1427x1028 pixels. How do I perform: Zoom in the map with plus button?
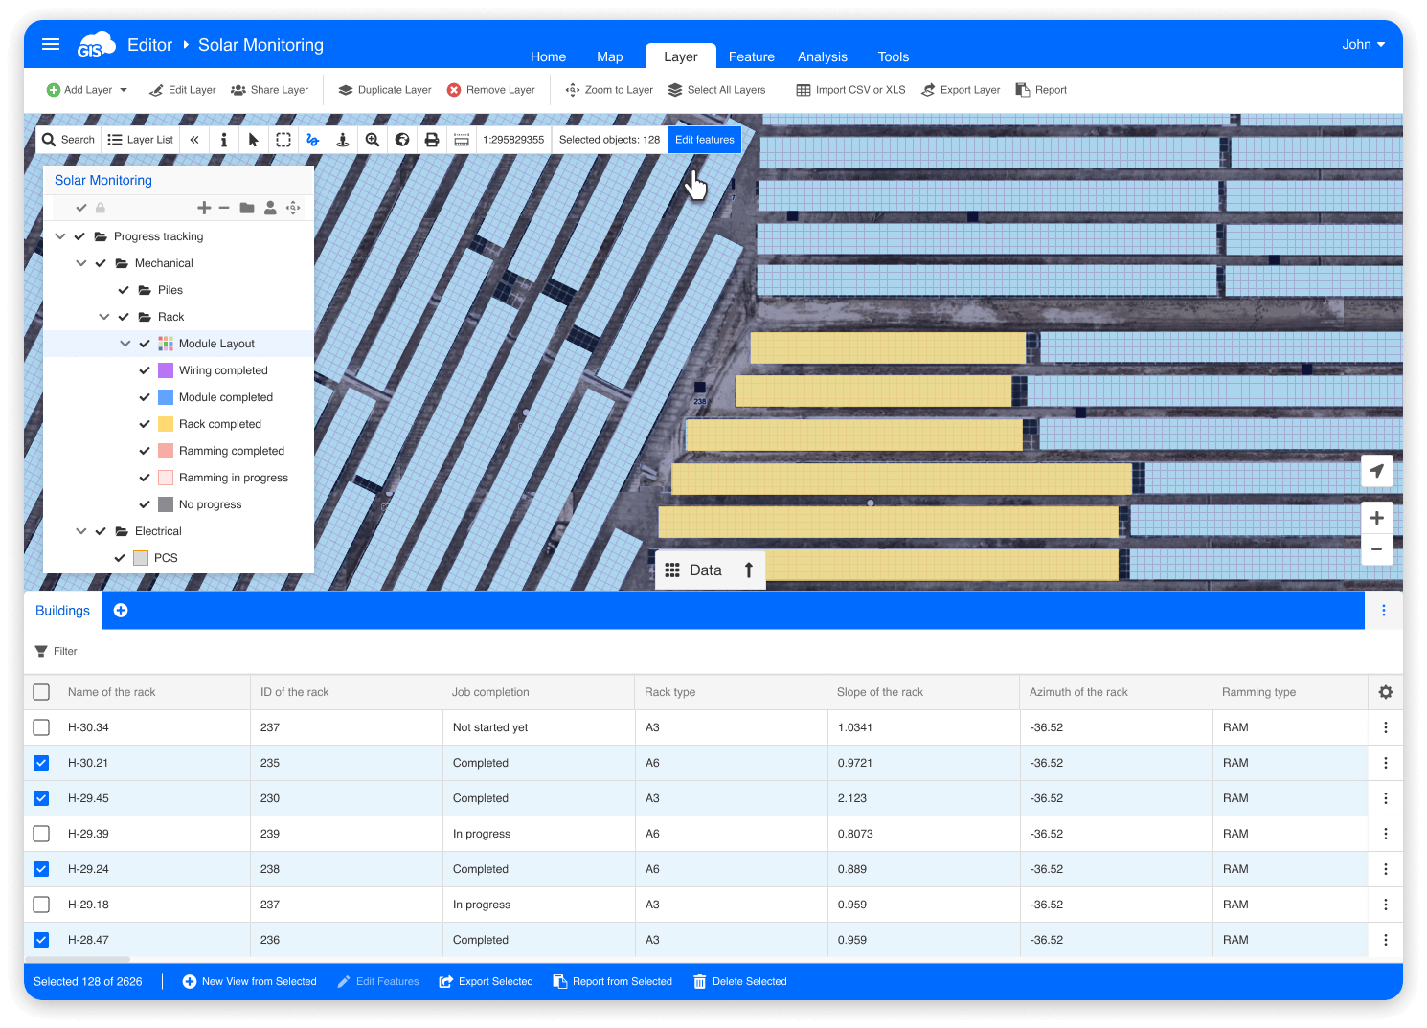click(x=1376, y=518)
